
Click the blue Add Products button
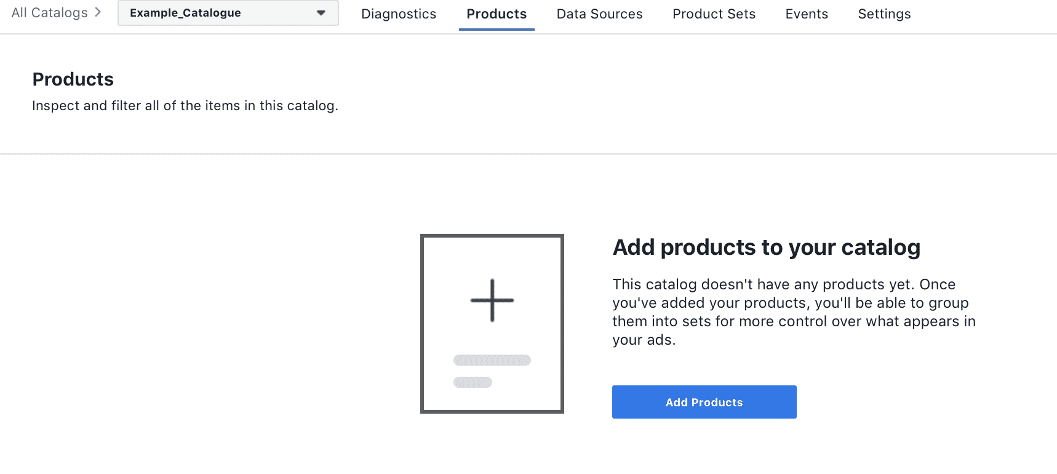click(x=704, y=402)
